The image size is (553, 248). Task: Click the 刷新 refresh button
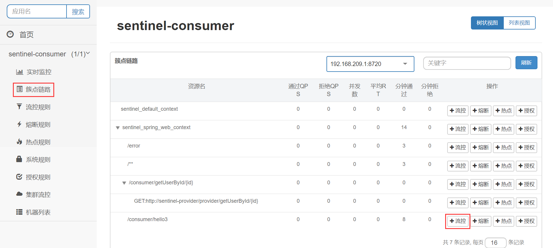click(x=526, y=63)
